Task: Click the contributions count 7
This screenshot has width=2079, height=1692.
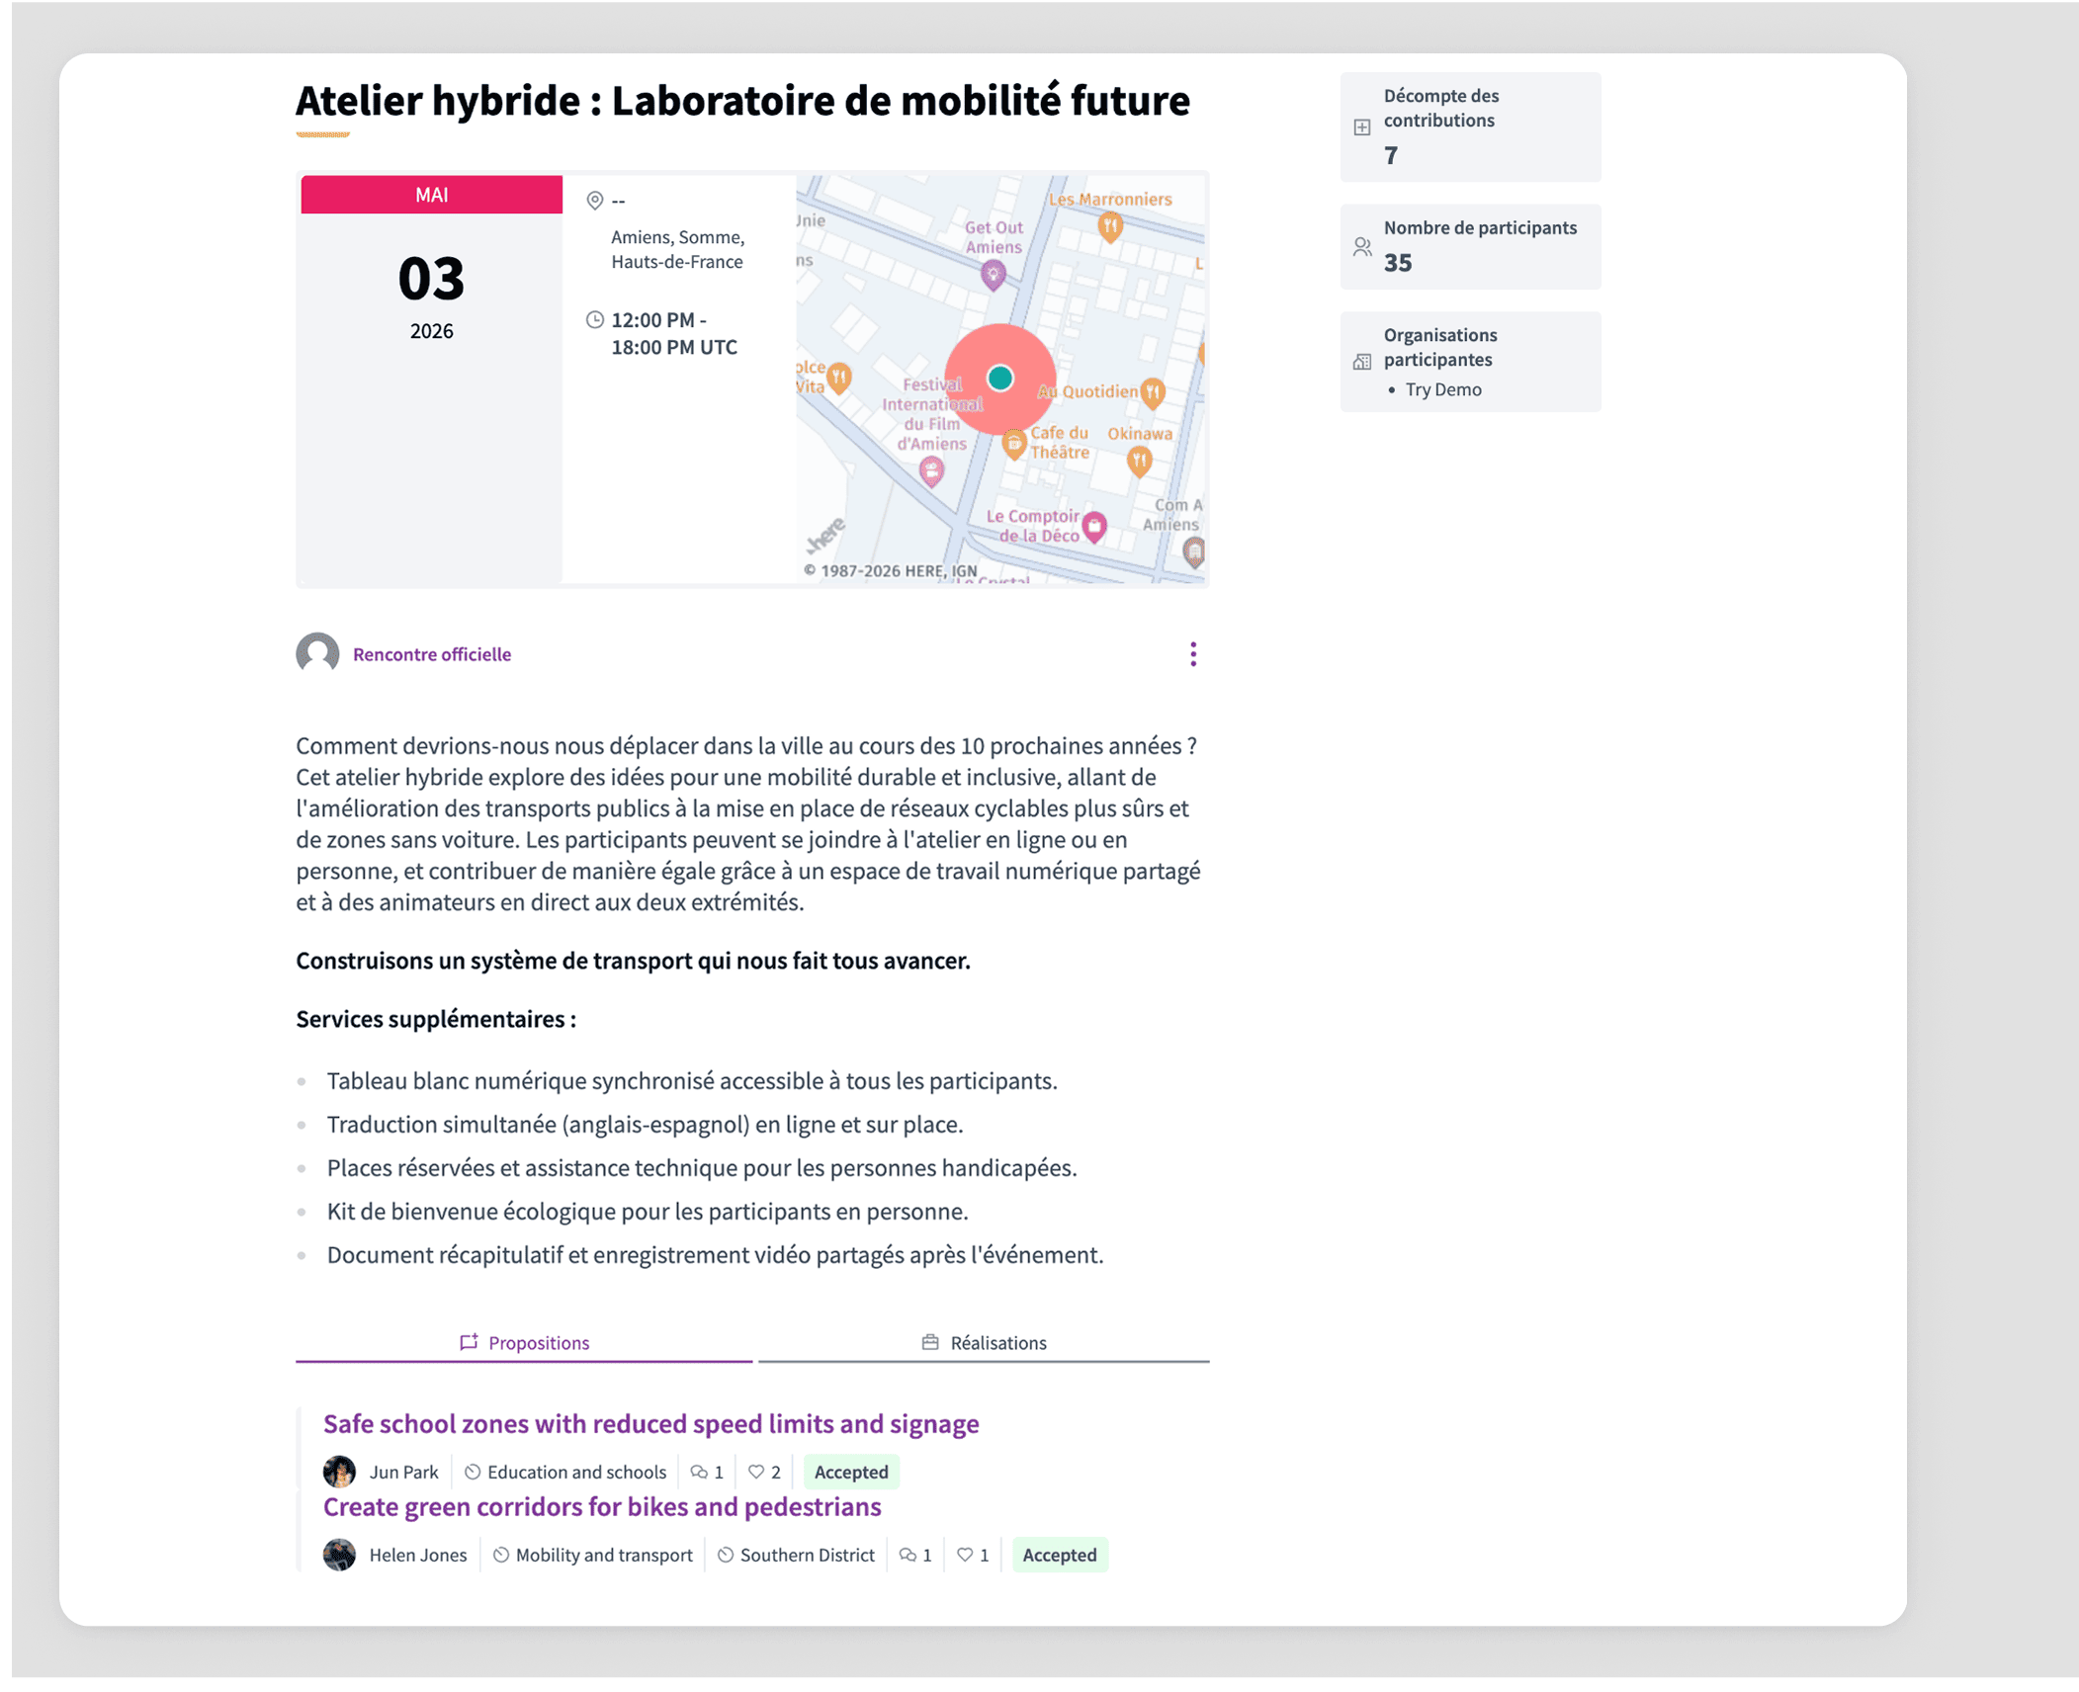Action: [x=1391, y=156]
